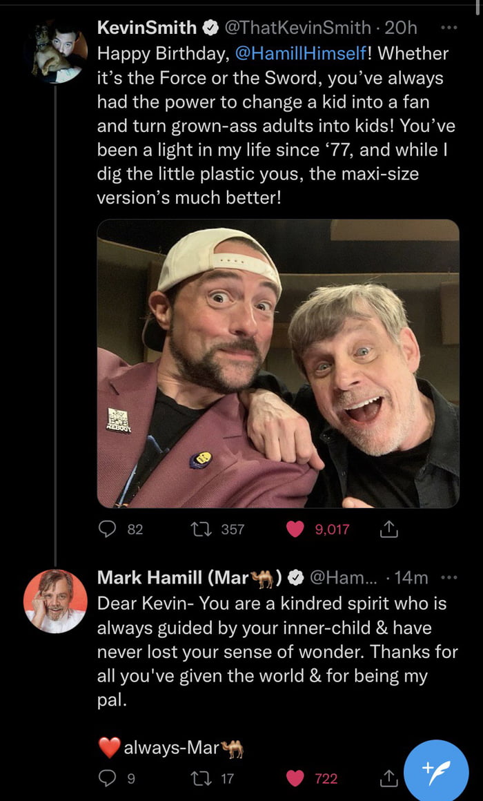Retweet Mark Hamill's reply
Viewport: 483px width, 801px height.
(x=202, y=779)
